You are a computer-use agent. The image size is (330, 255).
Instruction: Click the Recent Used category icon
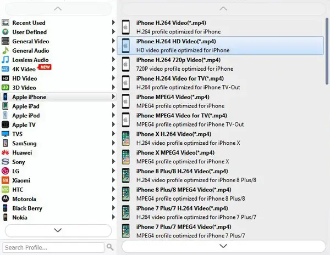(x=5, y=22)
